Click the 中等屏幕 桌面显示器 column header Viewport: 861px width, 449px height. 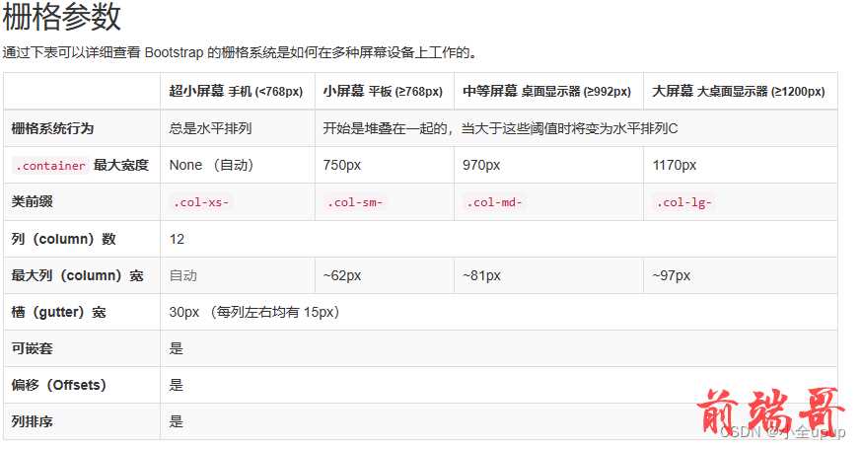click(x=547, y=91)
